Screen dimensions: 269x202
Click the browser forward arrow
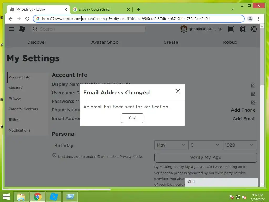click(19, 19)
